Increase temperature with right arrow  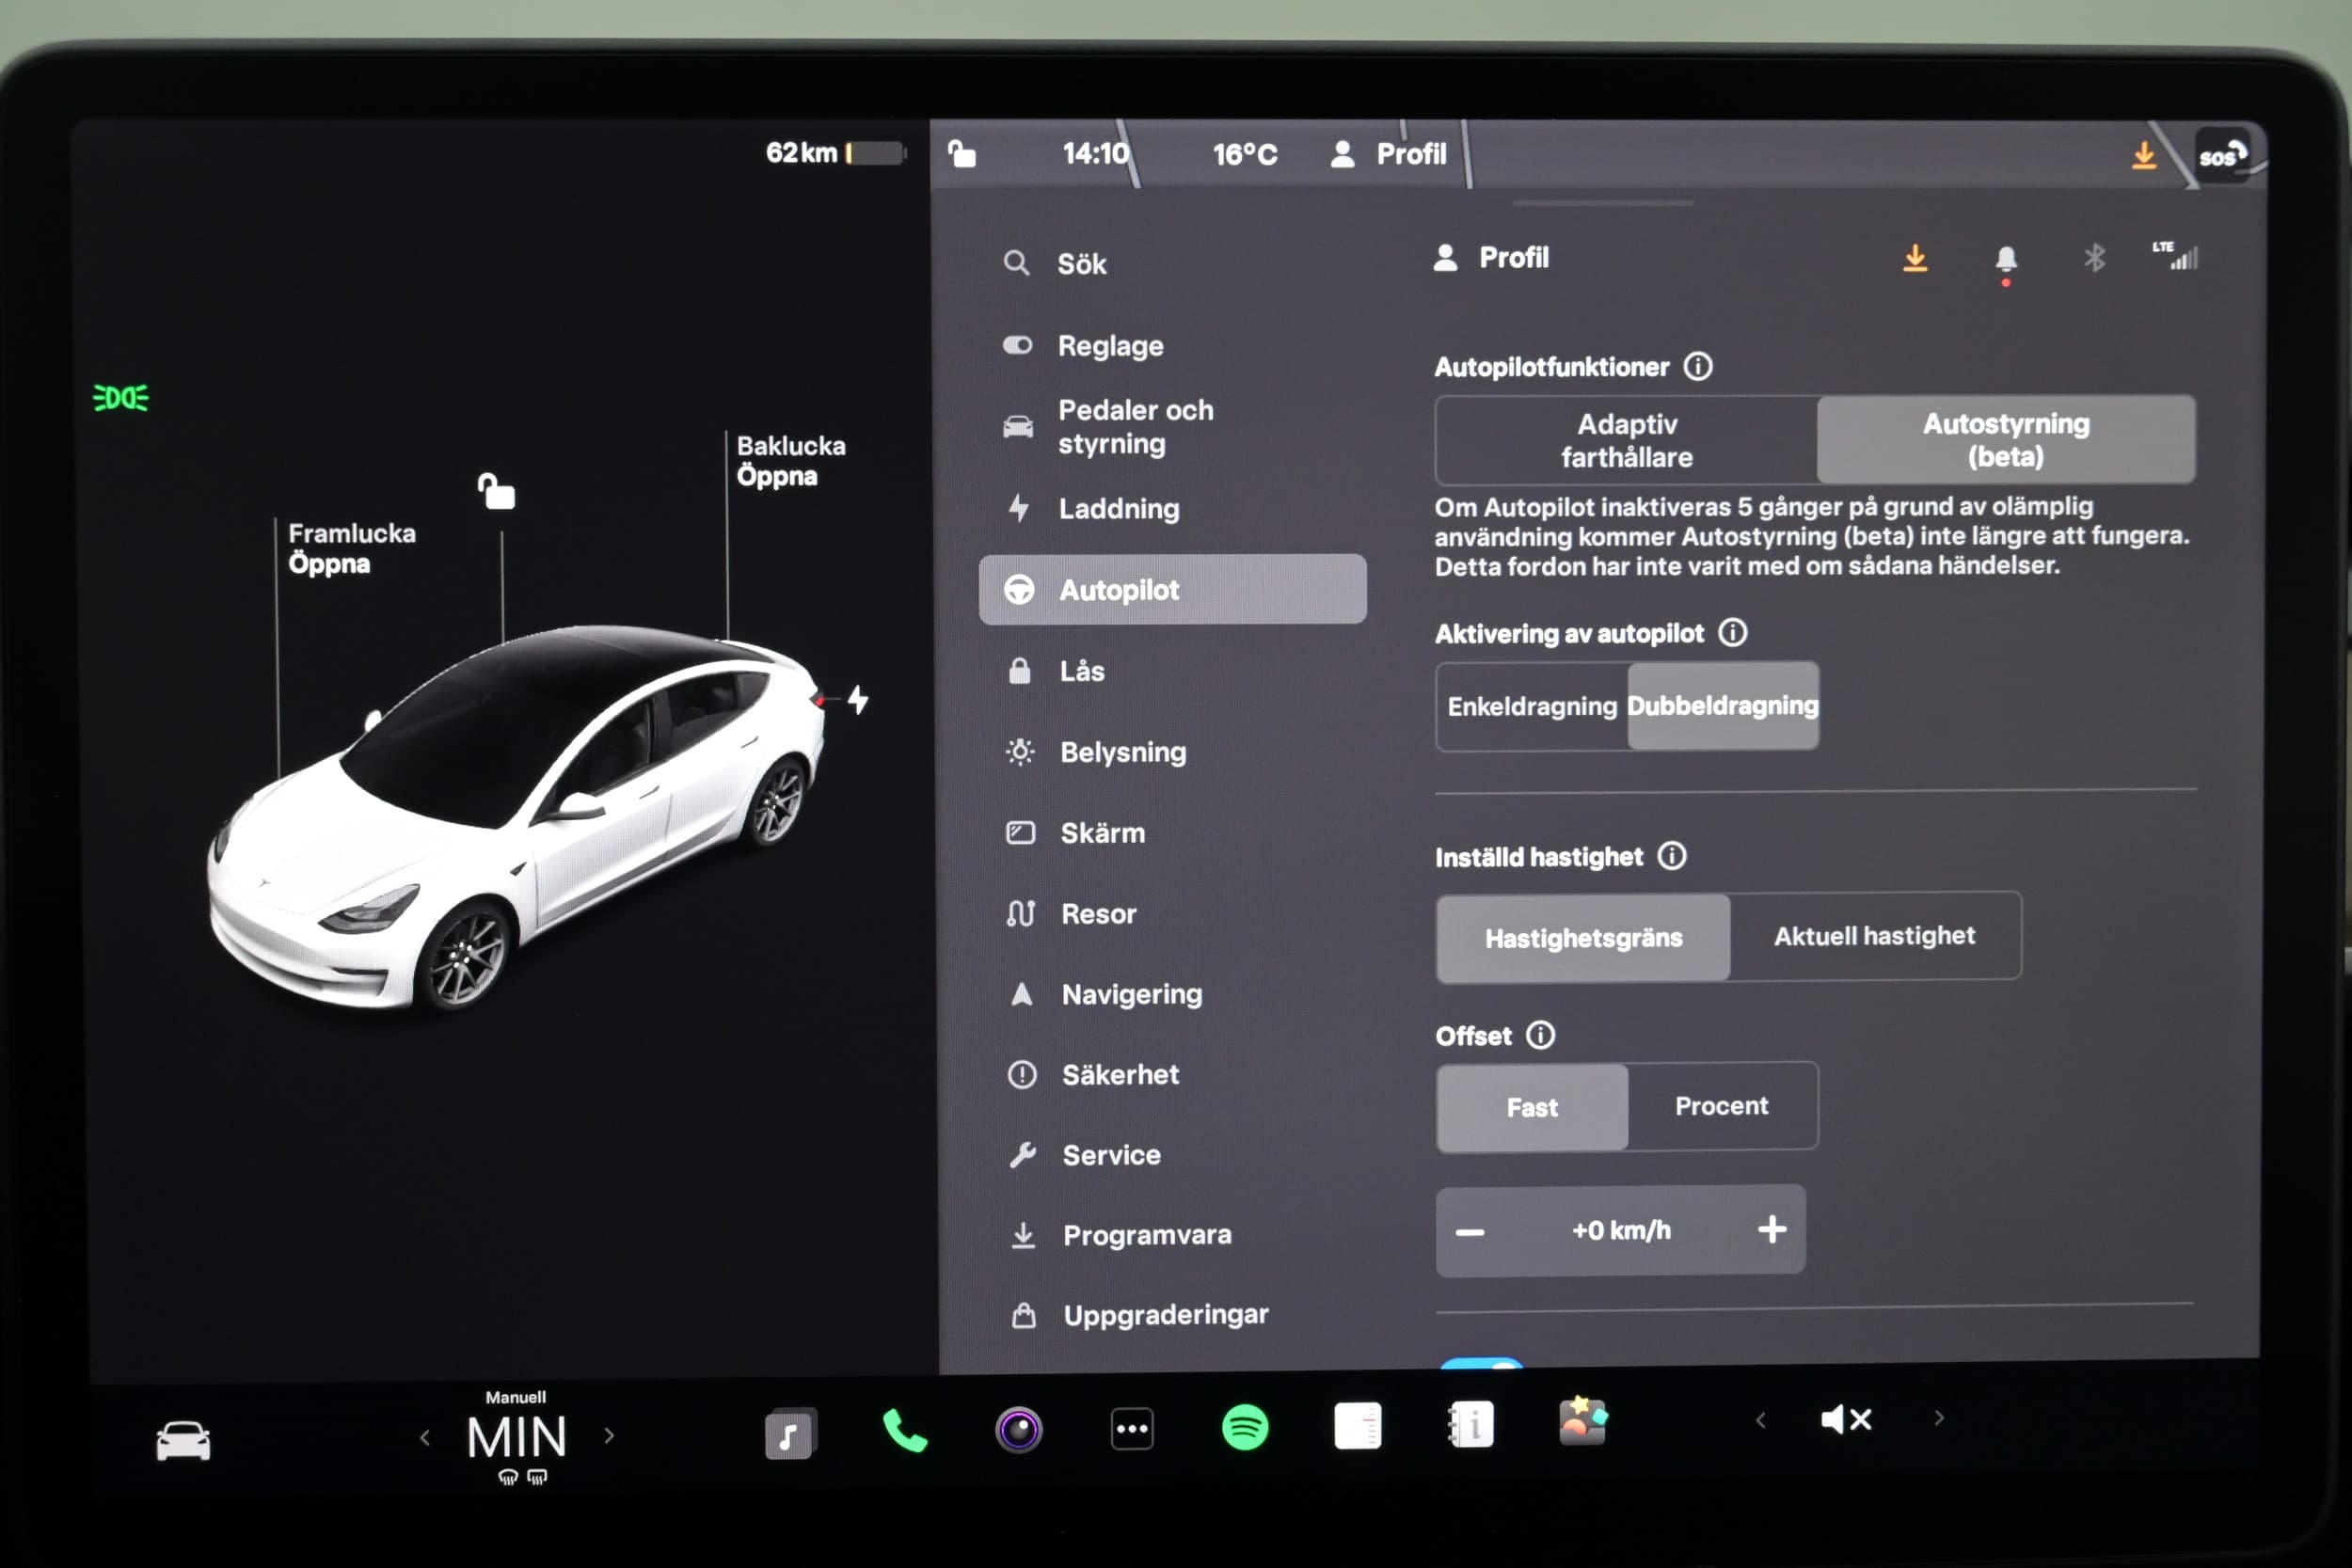point(609,1436)
